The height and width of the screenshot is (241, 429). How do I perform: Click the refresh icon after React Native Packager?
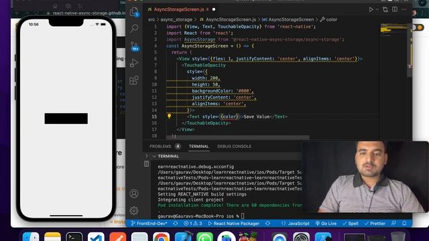(x=267, y=224)
